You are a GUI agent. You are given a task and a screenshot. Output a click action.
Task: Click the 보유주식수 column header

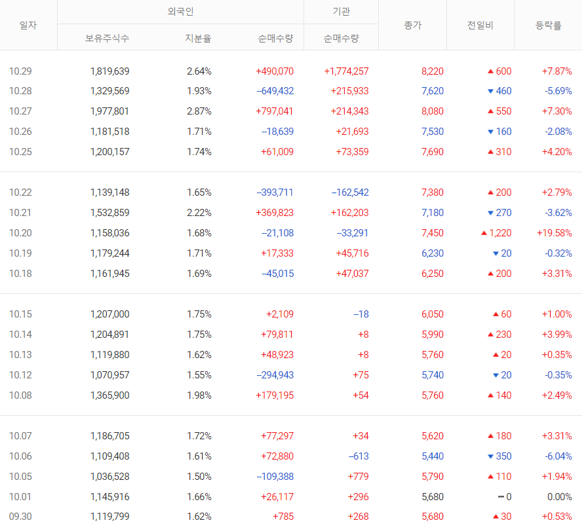coord(107,38)
